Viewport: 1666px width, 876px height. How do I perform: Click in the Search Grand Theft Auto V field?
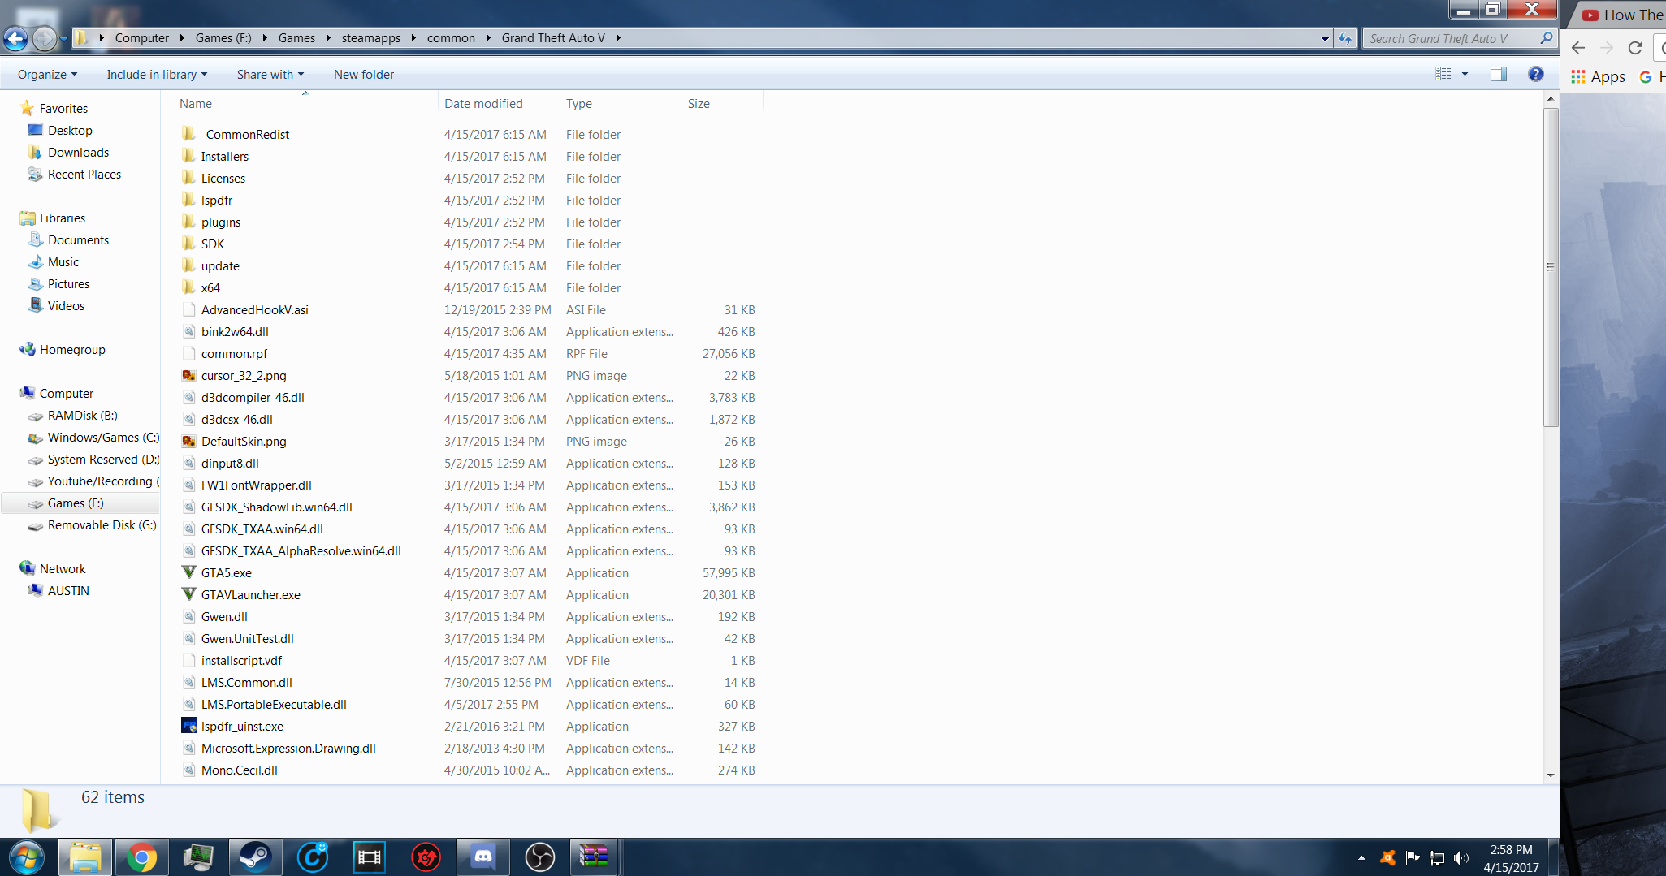[x=1452, y=38]
